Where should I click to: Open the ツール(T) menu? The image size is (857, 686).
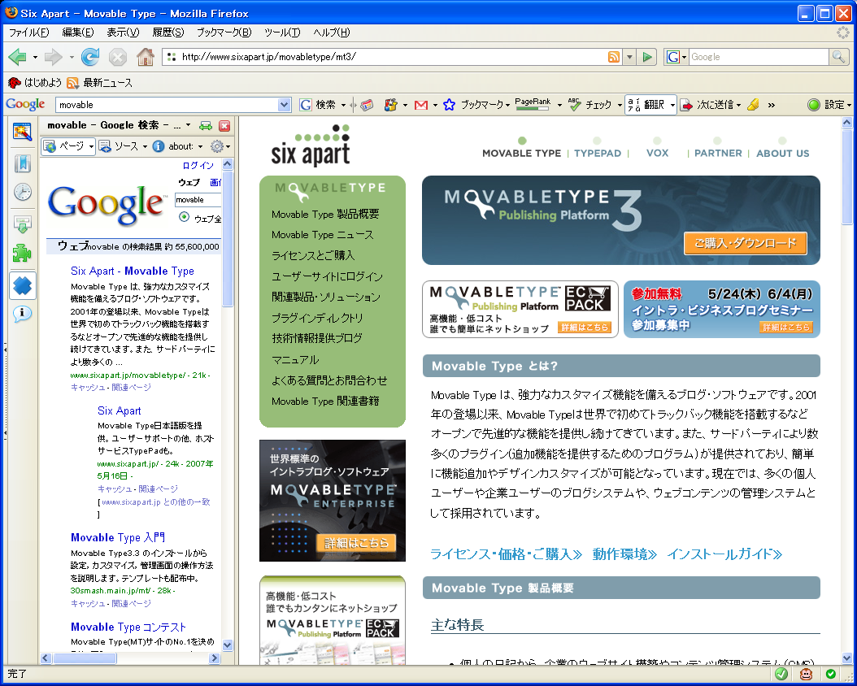click(x=281, y=33)
